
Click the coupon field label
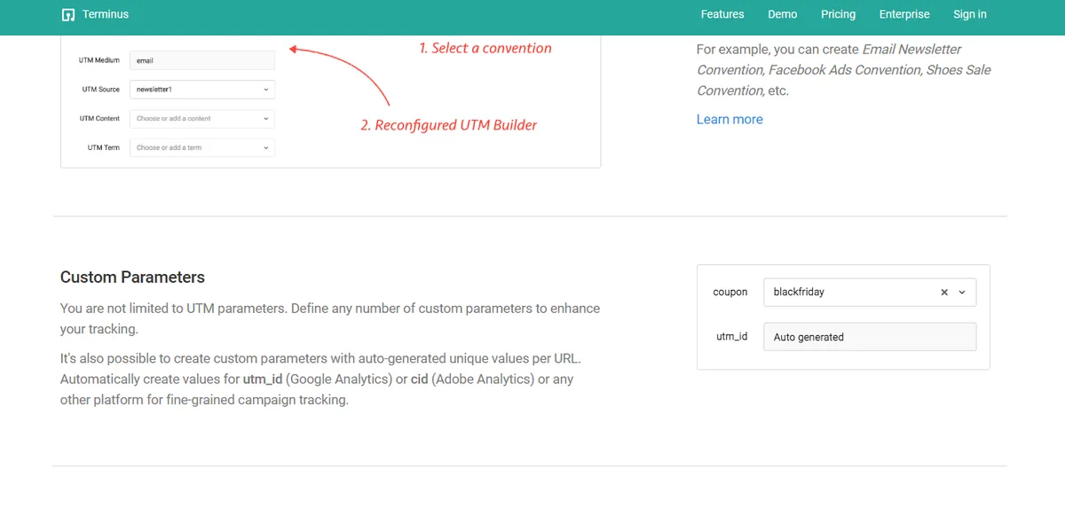pyautogui.click(x=730, y=292)
